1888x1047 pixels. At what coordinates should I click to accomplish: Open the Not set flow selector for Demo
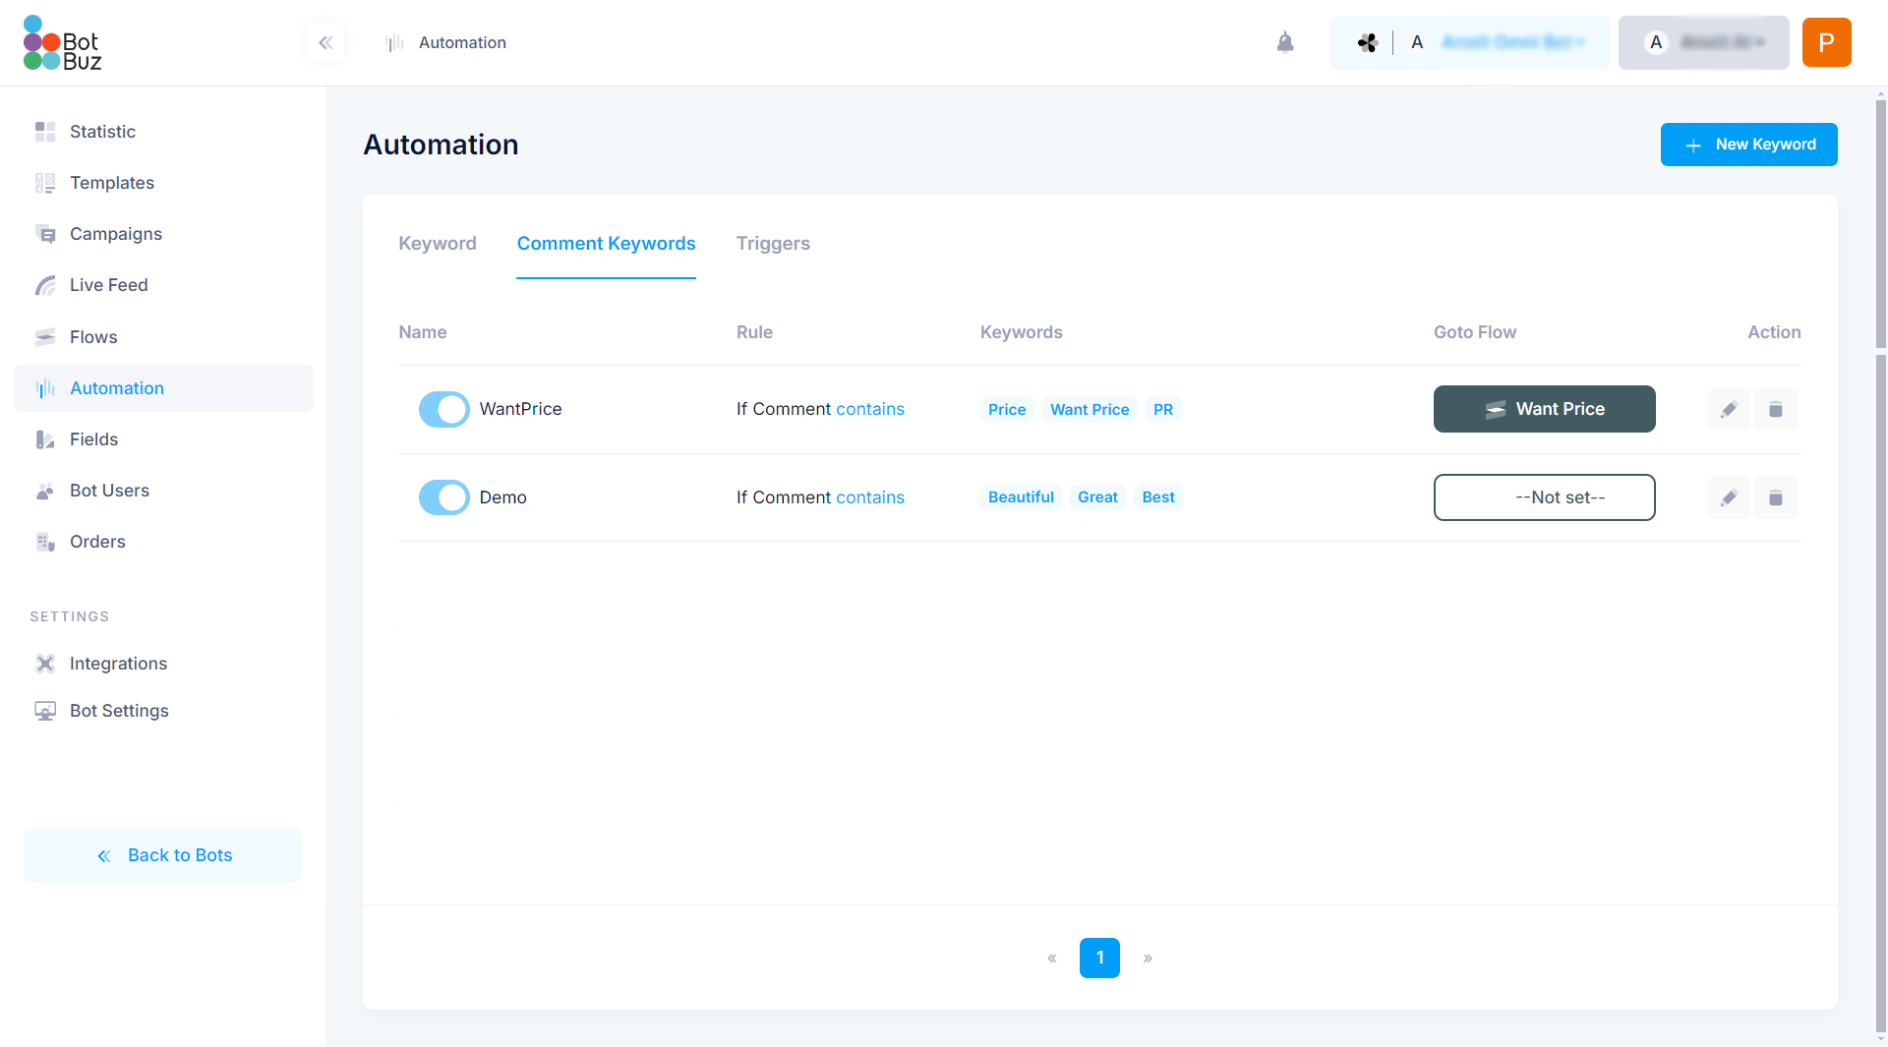coord(1544,497)
